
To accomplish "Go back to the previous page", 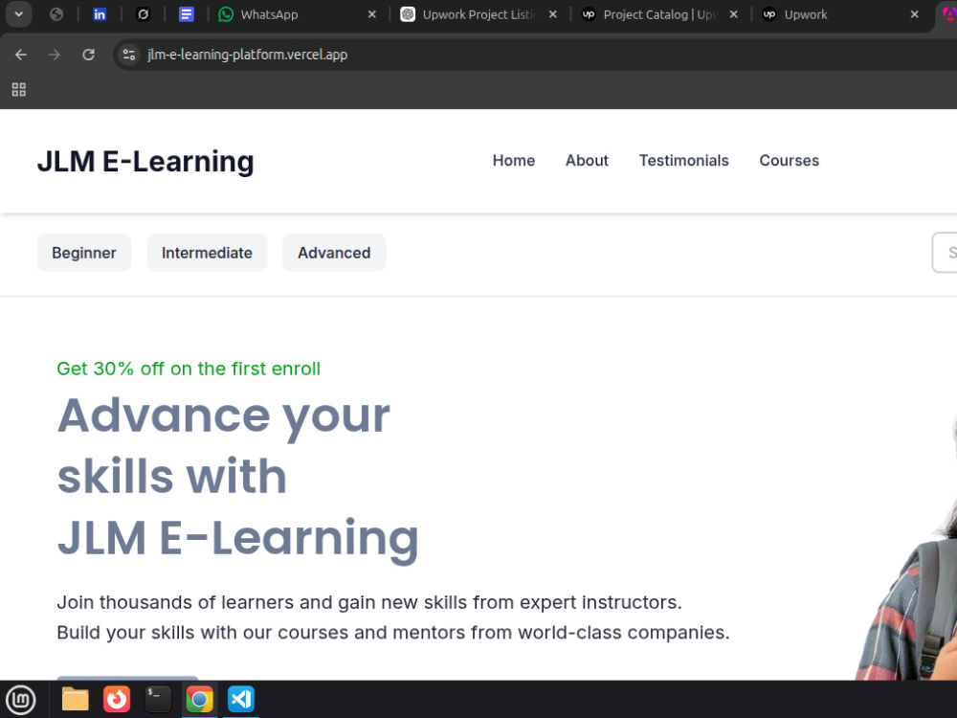I will pos(21,55).
